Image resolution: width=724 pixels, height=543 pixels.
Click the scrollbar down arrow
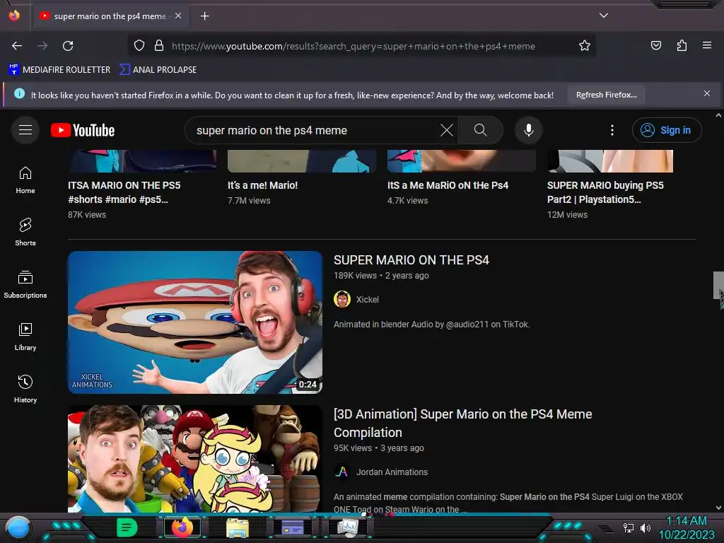[x=718, y=508]
